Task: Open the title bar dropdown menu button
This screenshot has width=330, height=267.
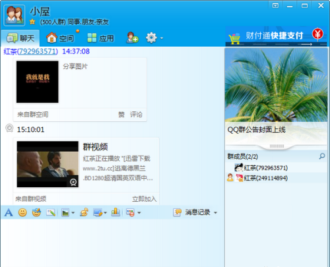Action: click(x=275, y=6)
